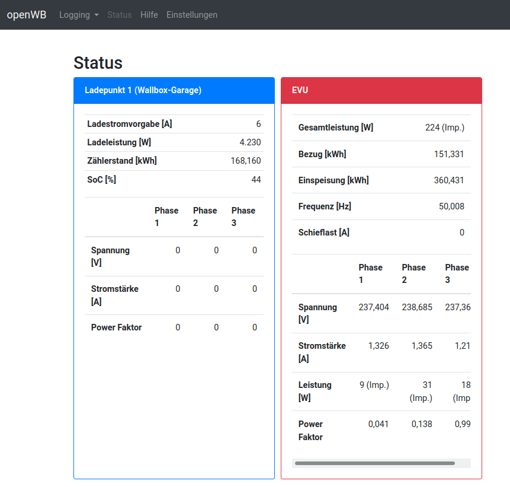Click the Ladepunkt 1 (Wallbox-Garage) header

click(x=143, y=90)
